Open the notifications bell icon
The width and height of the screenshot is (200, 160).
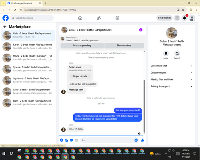184,18
